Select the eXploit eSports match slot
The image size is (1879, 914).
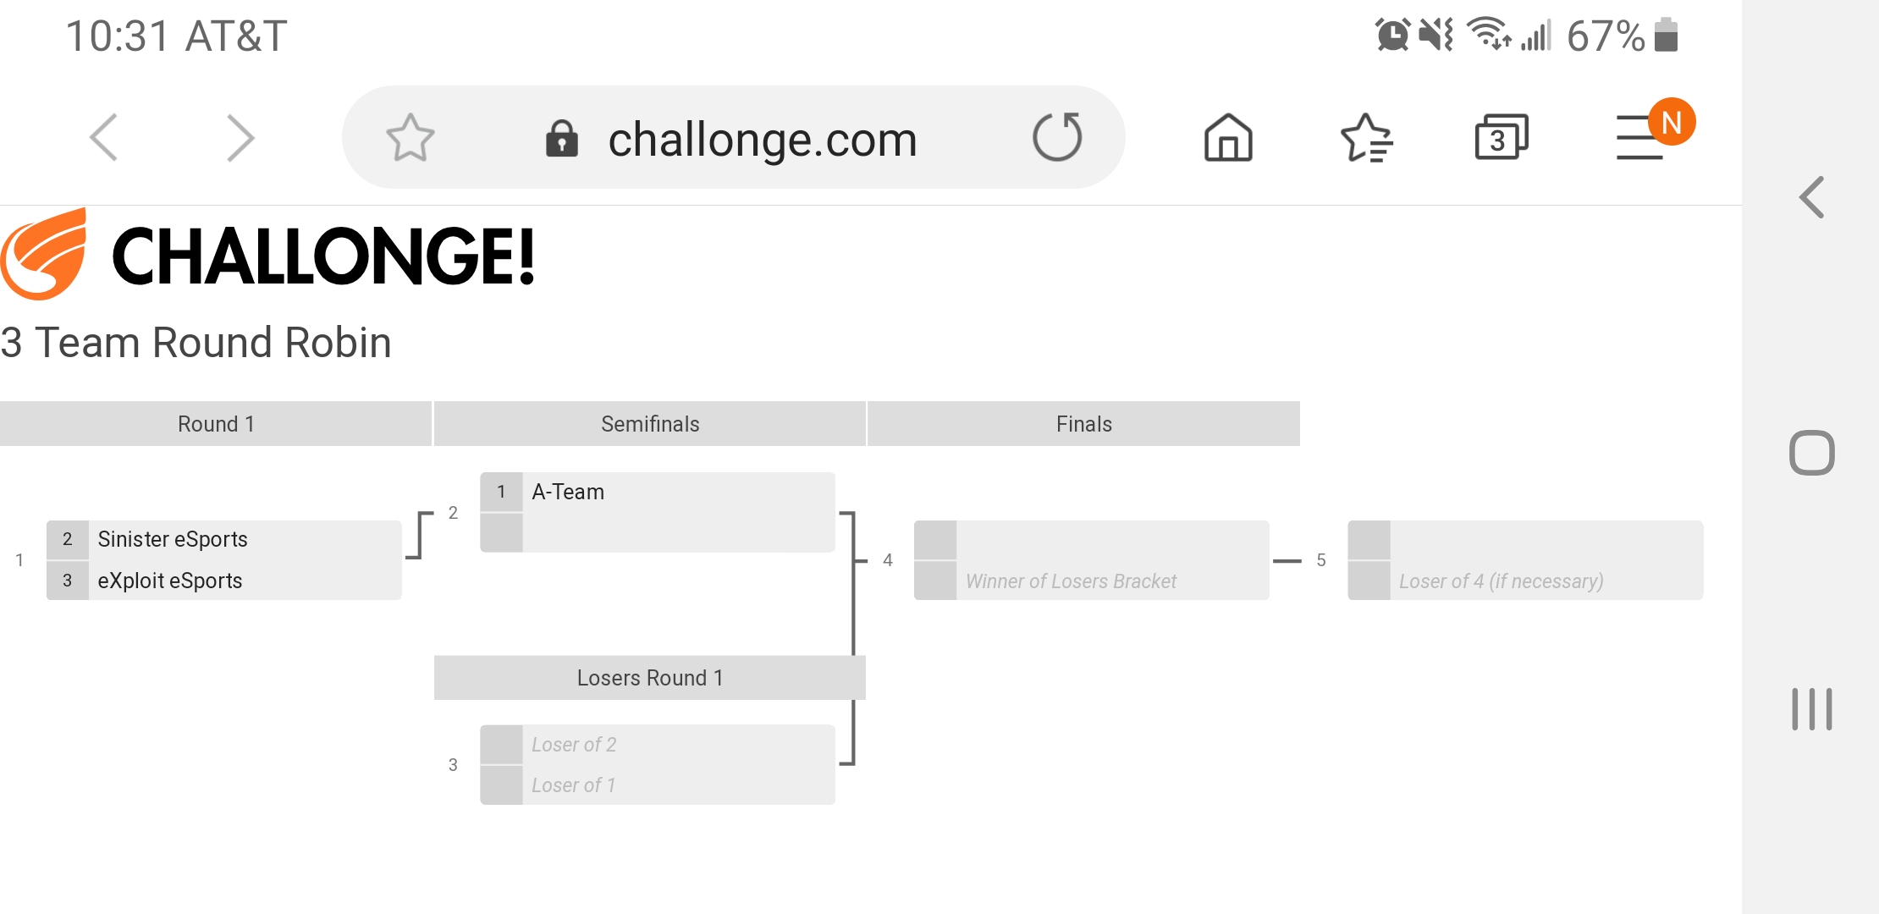pyautogui.click(x=224, y=581)
